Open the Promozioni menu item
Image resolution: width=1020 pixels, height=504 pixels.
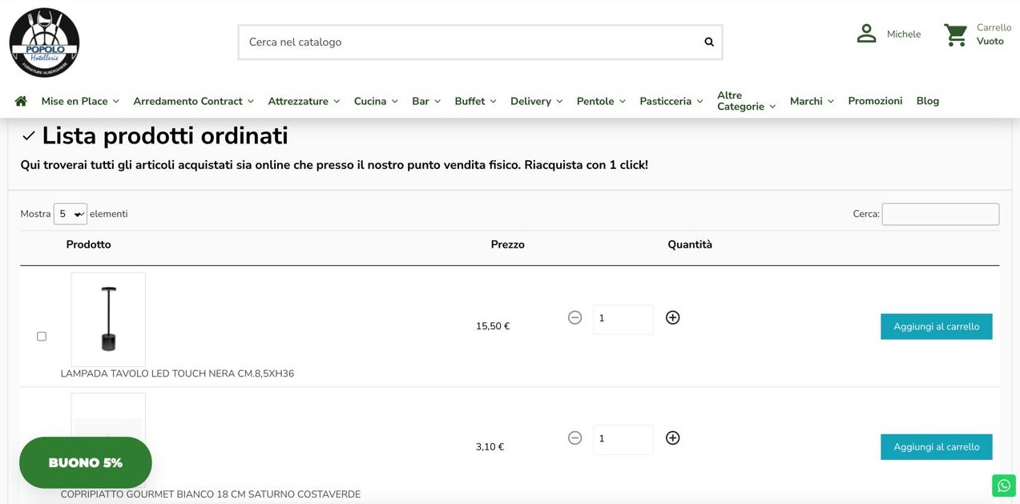click(x=875, y=101)
